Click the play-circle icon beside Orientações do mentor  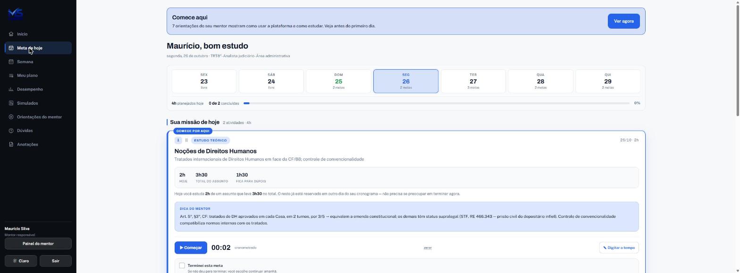pyautogui.click(x=11, y=117)
